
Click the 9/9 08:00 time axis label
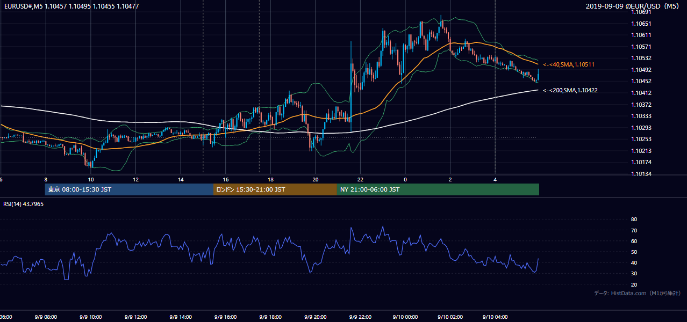tap(45, 317)
